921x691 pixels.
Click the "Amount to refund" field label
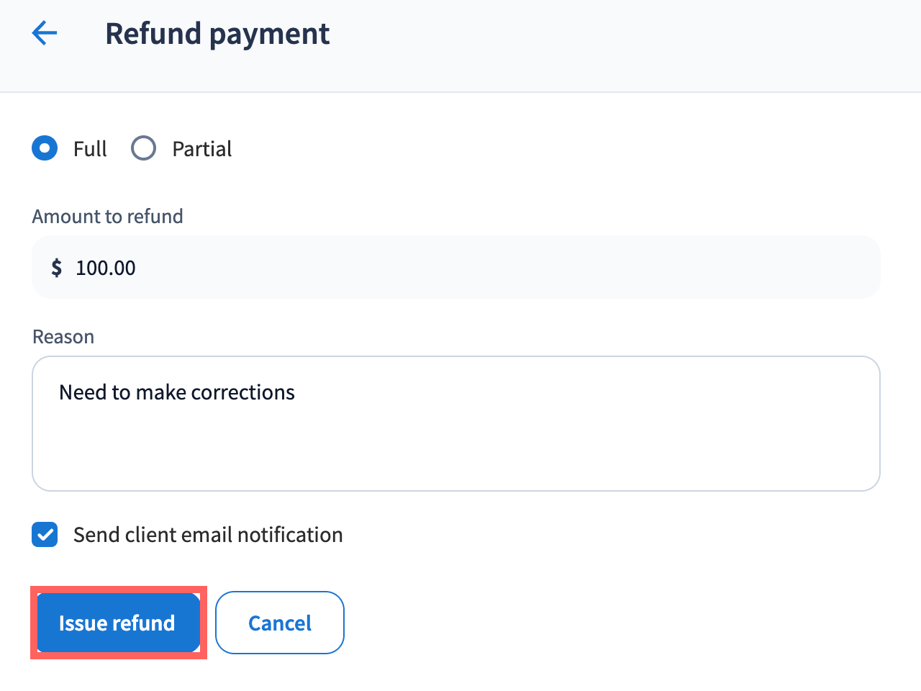108,217
